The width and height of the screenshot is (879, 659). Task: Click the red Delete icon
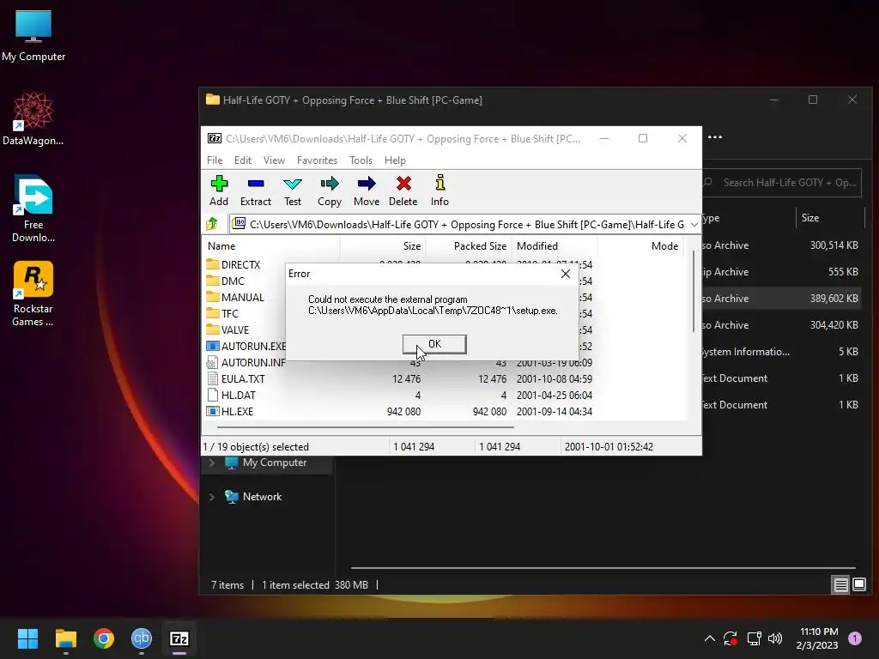[x=403, y=190]
